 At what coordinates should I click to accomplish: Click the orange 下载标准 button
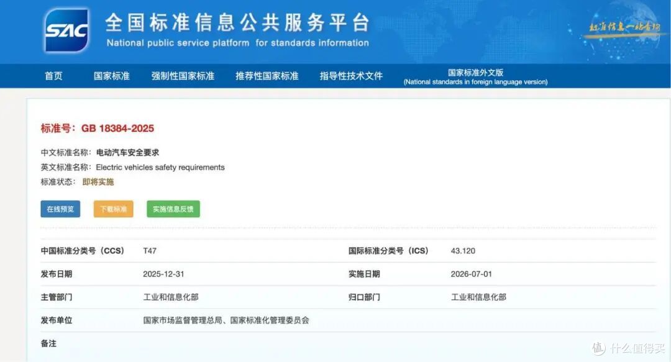click(x=114, y=209)
